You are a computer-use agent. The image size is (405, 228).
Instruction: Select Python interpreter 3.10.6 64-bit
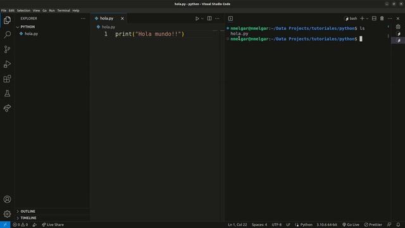tap(327, 225)
